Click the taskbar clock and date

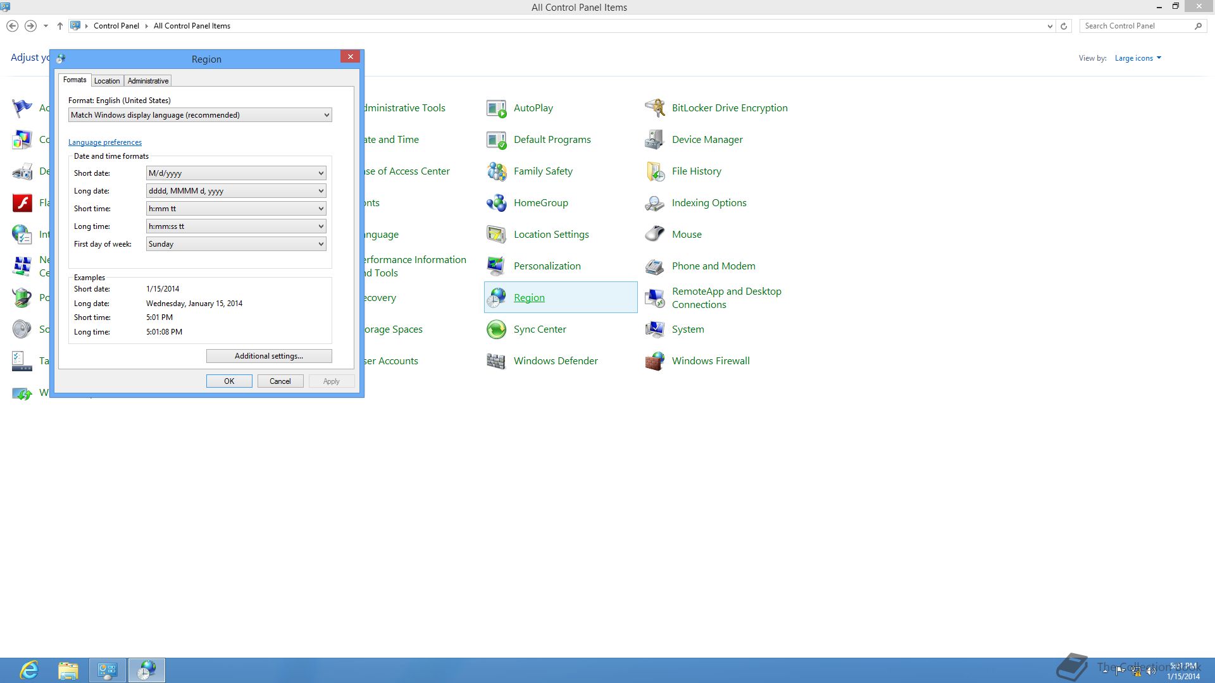pyautogui.click(x=1183, y=671)
